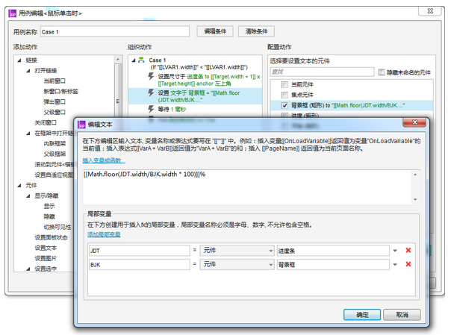This screenshot has width=451, height=335.
Task: Delete the JDT local variable row
Action: pos(408,250)
